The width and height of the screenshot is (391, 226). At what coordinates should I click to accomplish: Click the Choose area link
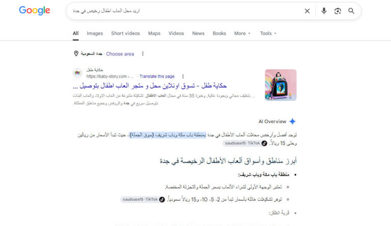pyautogui.click(x=120, y=54)
